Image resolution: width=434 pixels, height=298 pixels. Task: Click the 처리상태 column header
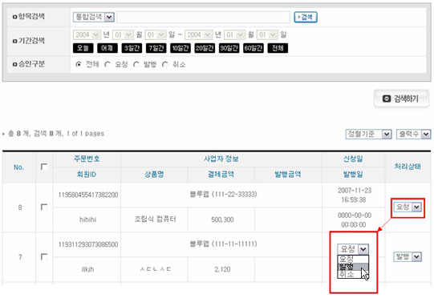click(408, 167)
